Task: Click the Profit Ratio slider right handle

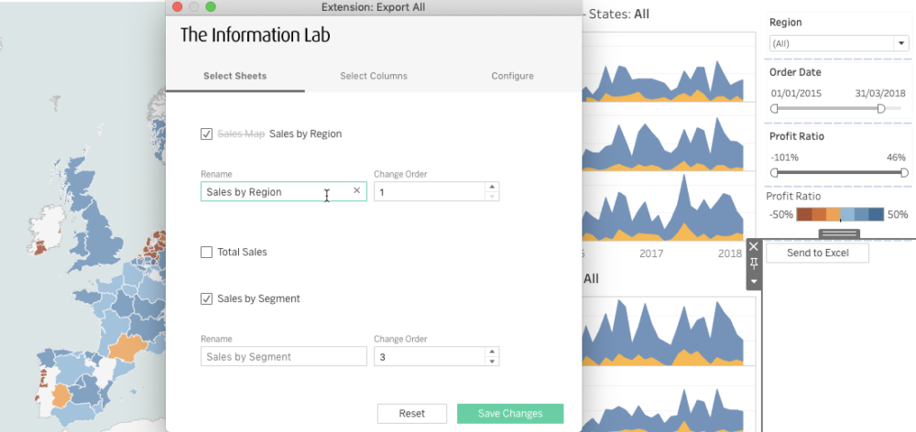Action: tap(904, 173)
